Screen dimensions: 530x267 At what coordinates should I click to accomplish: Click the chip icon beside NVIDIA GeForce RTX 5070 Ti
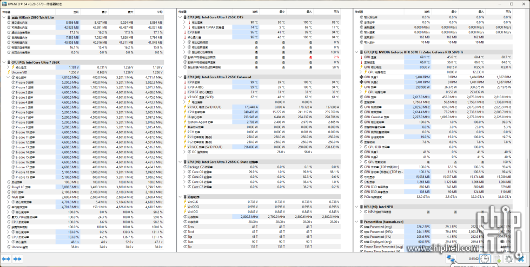pyautogui.click(x=361, y=52)
